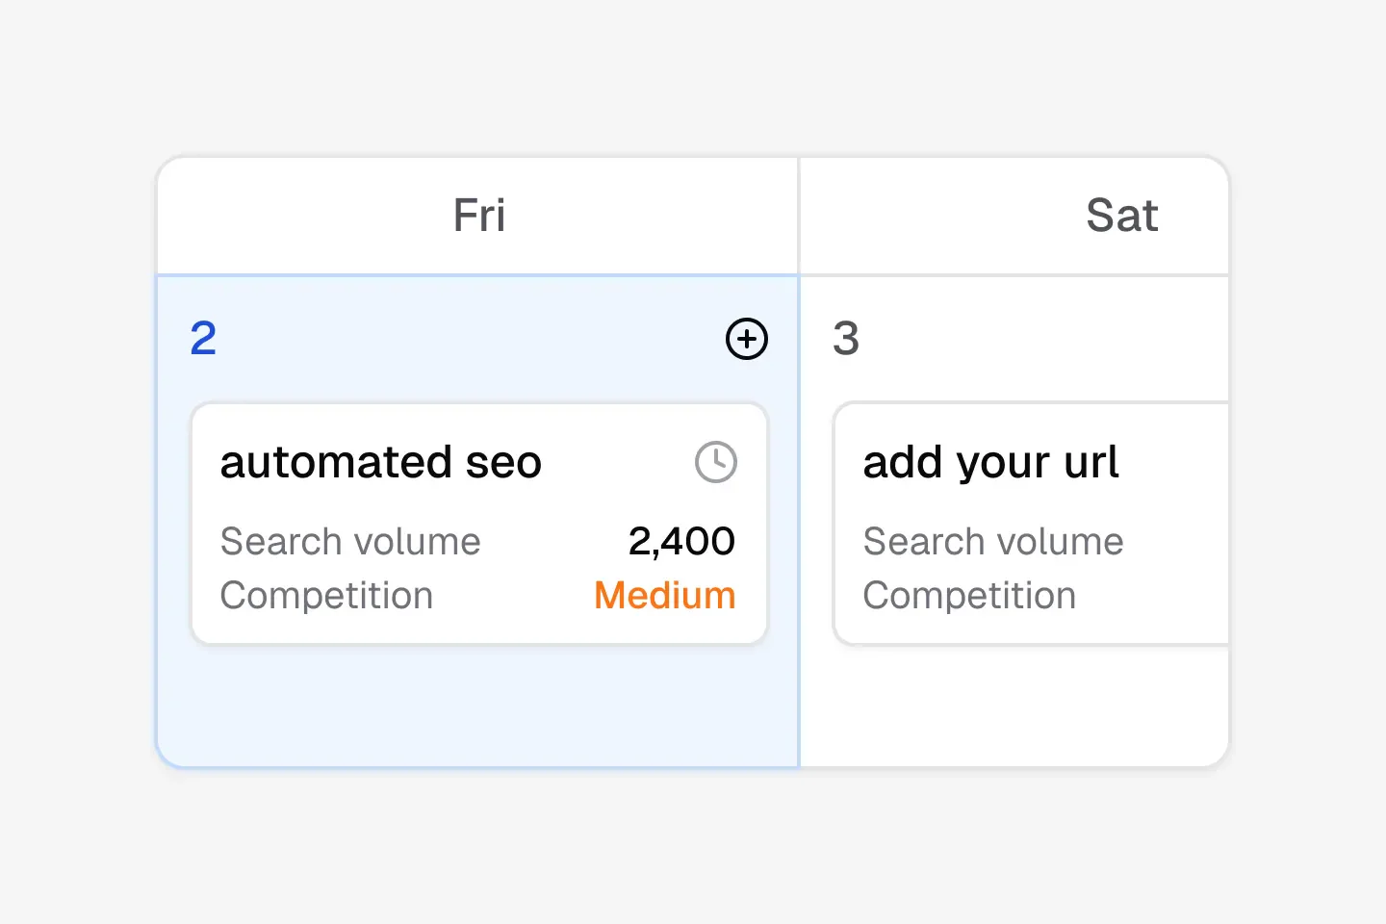
Task: Click the Search volume row under add your url
Action: [x=993, y=541]
